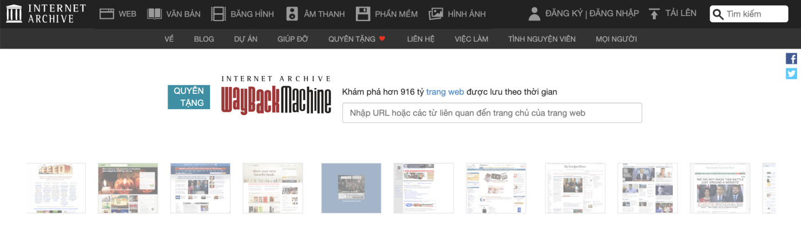Click the teal QUYÊN TẶNG donate button

[x=189, y=97]
